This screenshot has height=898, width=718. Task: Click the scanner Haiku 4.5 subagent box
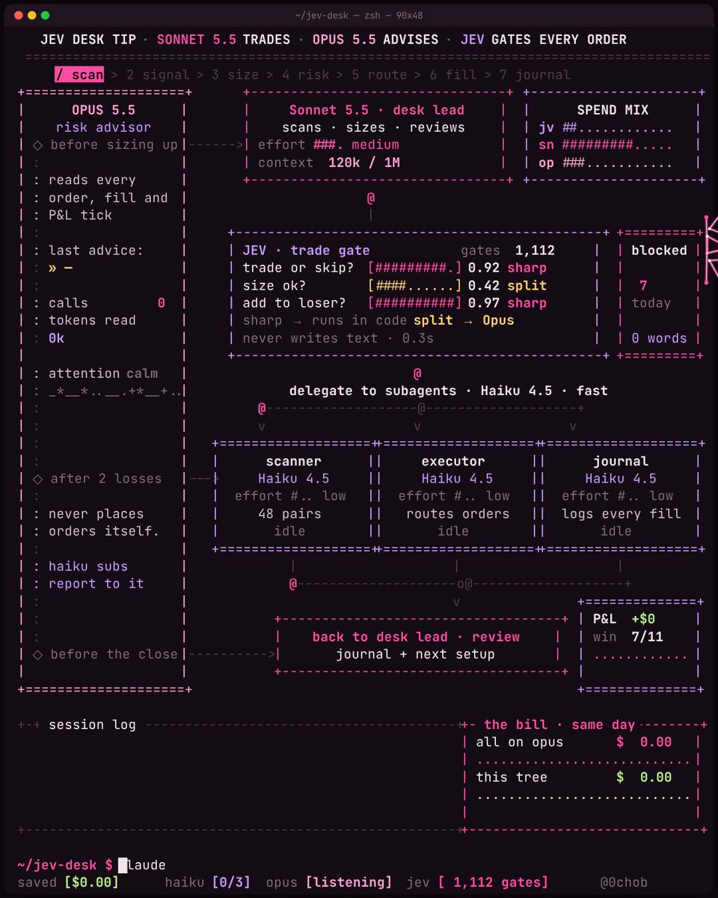(x=293, y=496)
